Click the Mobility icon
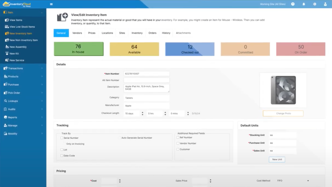The width and height of the screenshot is (332, 187). (x=5, y=134)
